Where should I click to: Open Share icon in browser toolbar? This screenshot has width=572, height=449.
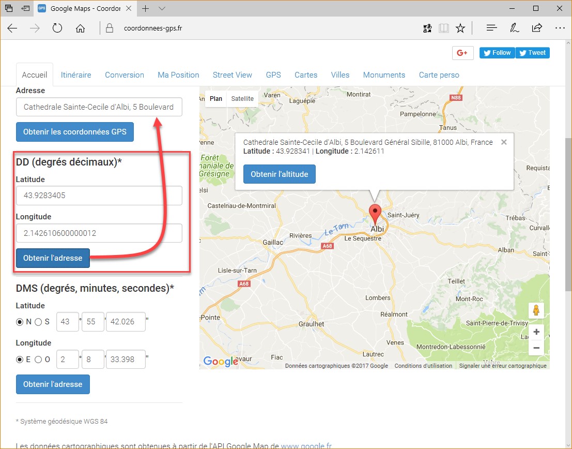coord(537,28)
